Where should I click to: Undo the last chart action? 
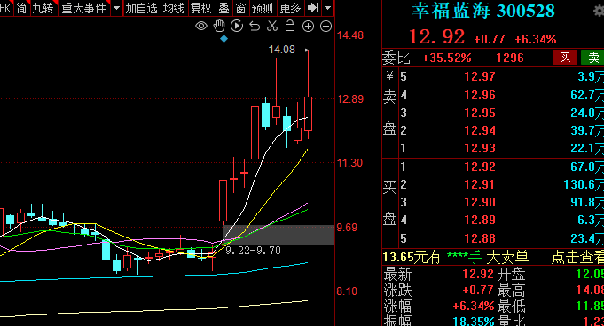tap(255, 27)
